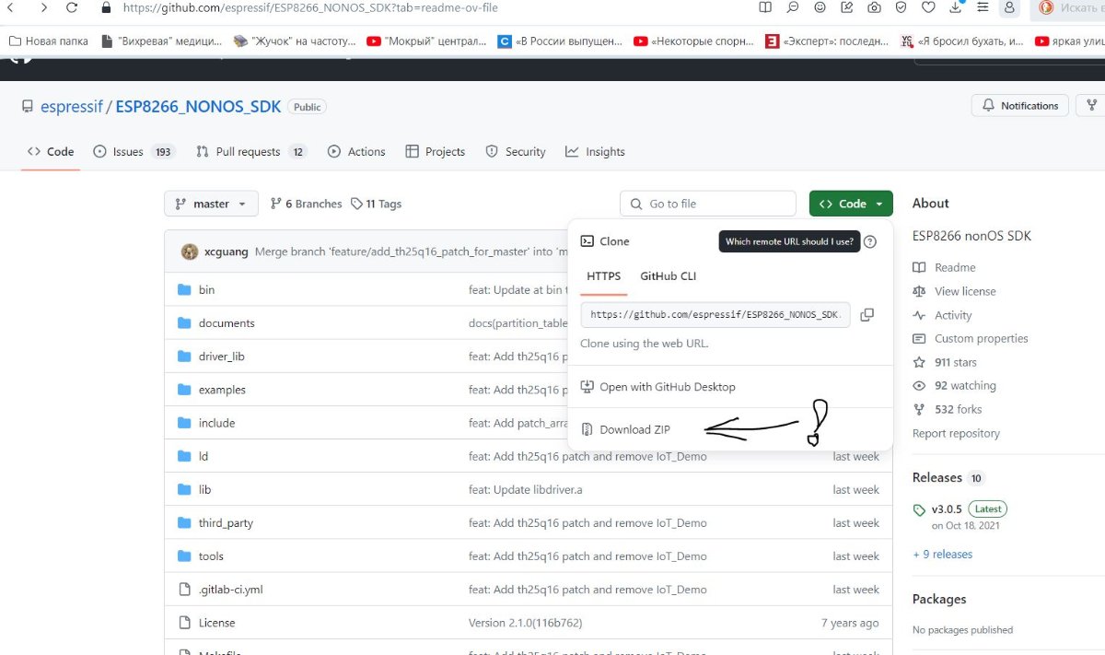The width and height of the screenshot is (1105, 655).
Task: Open the Insights tab
Action: tap(595, 152)
